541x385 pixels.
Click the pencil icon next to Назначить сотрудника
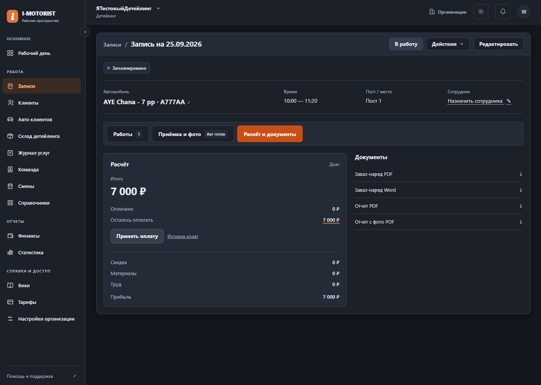click(509, 101)
